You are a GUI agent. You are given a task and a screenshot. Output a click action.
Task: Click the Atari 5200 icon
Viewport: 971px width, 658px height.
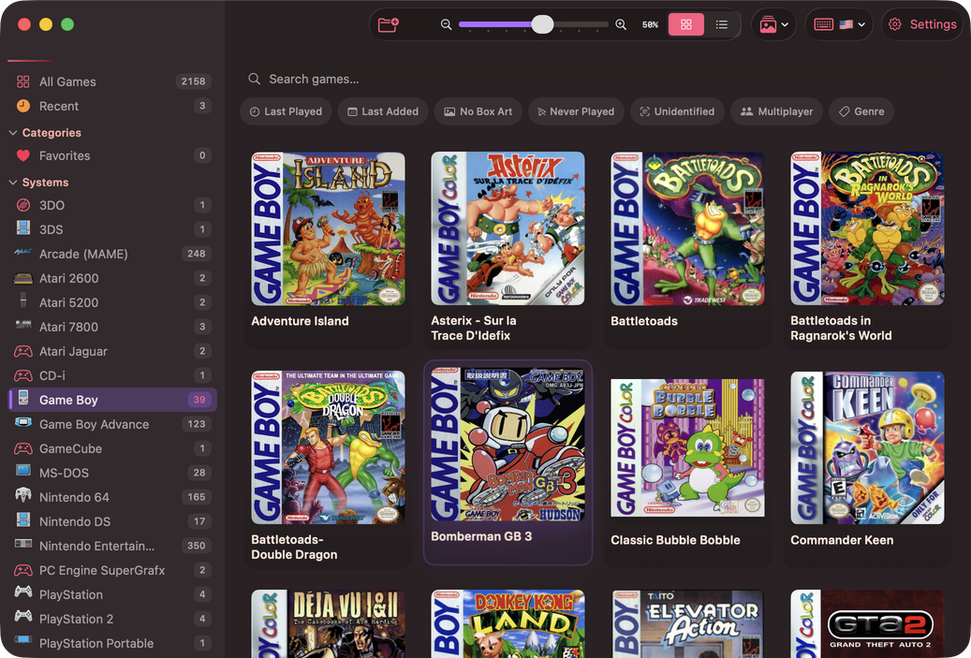click(22, 300)
